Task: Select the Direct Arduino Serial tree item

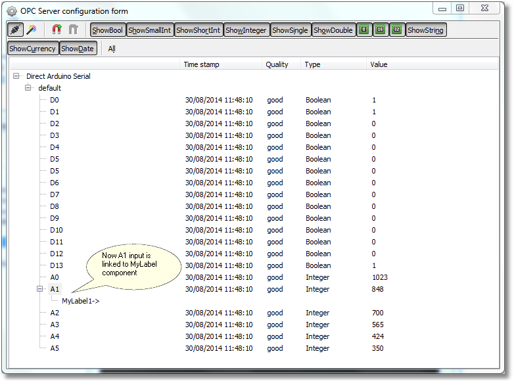Action: pyautogui.click(x=58, y=76)
